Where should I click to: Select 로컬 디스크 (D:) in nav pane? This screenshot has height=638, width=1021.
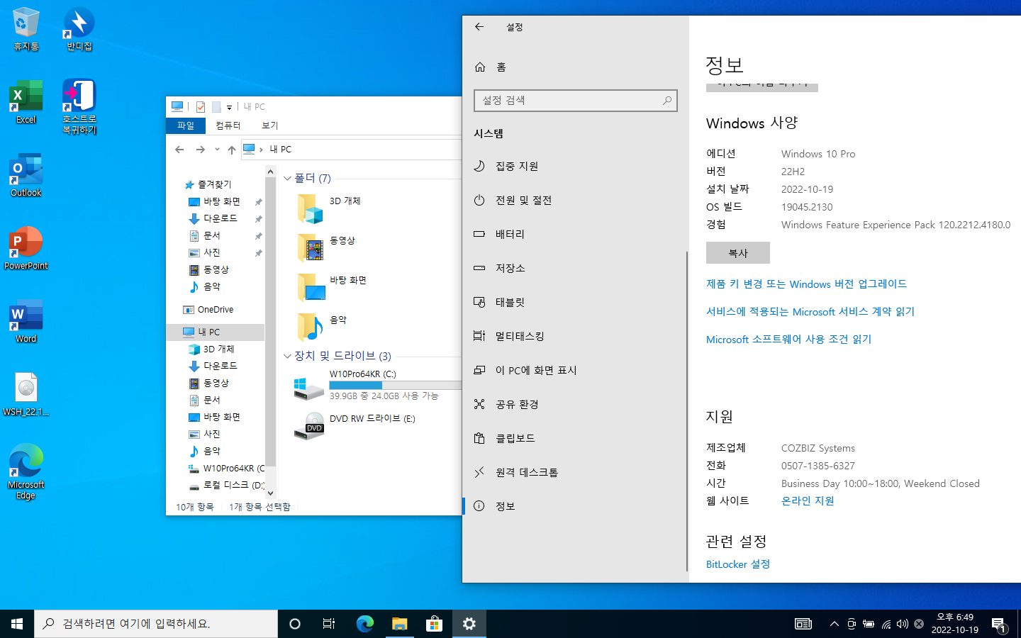pos(227,485)
